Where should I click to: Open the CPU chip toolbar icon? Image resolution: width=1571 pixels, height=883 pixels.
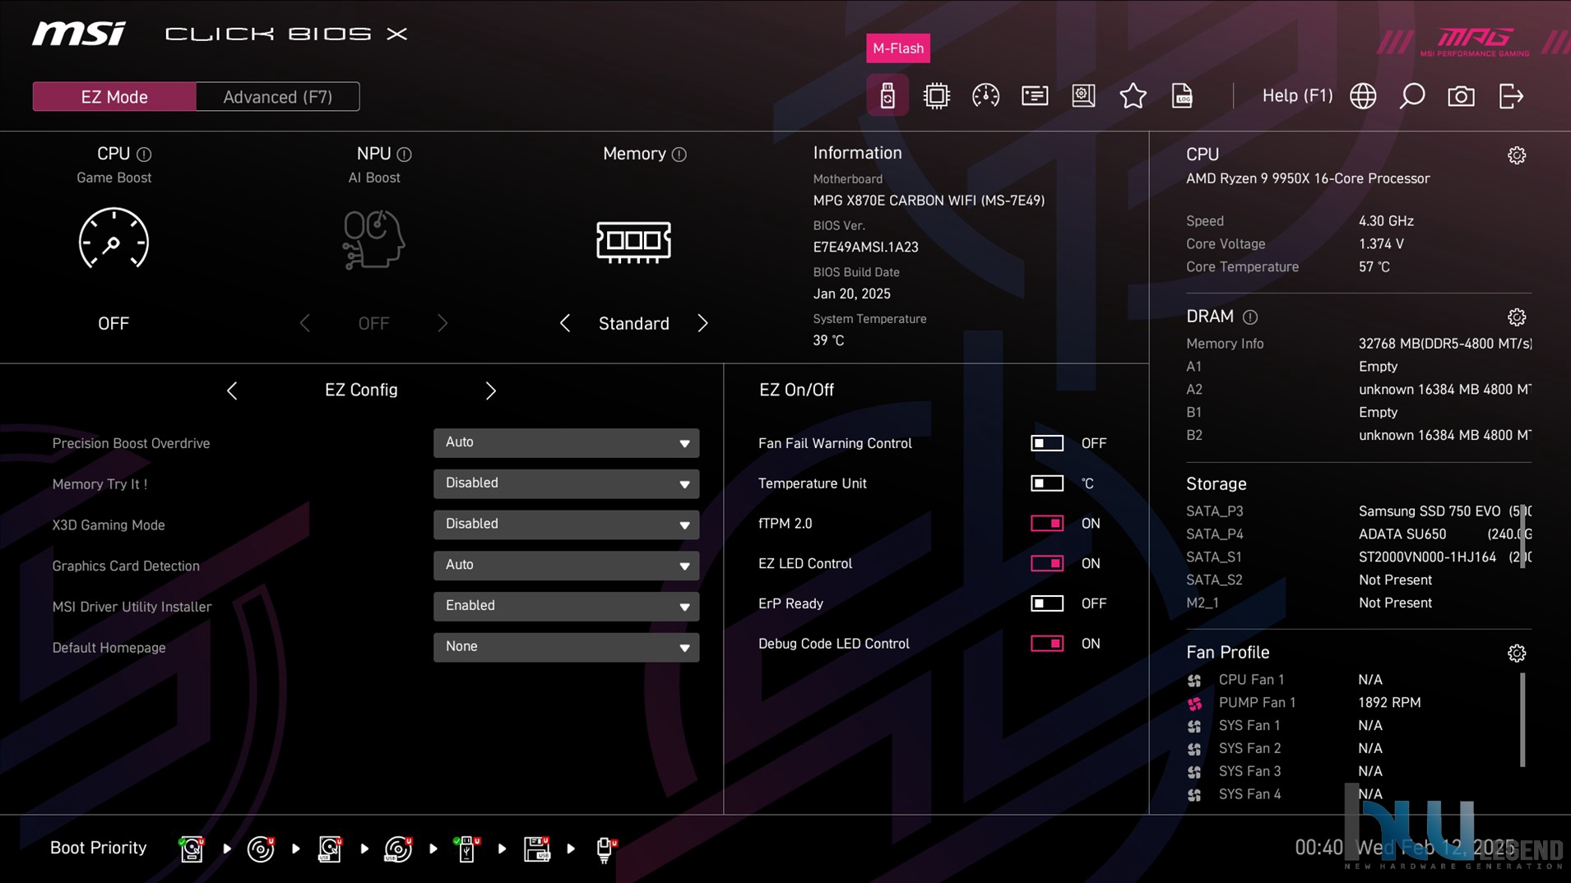936,96
